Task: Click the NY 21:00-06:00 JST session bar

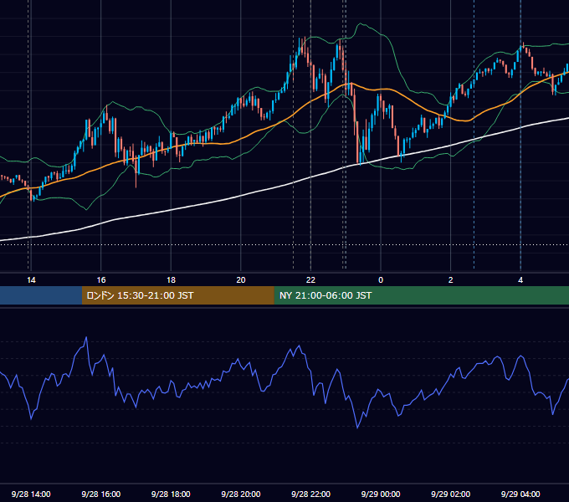Action: pos(421,295)
